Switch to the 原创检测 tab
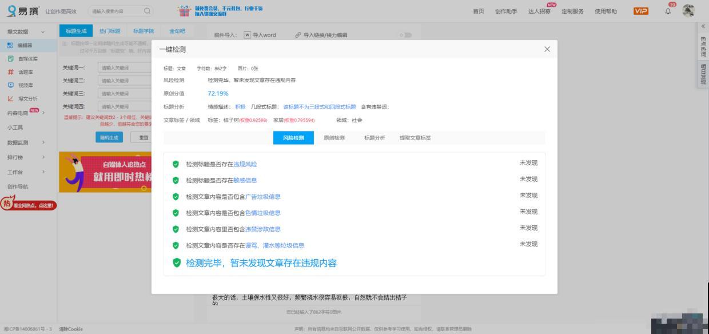Image resolution: width=709 pixels, height=334 pixels. [333, 138]
